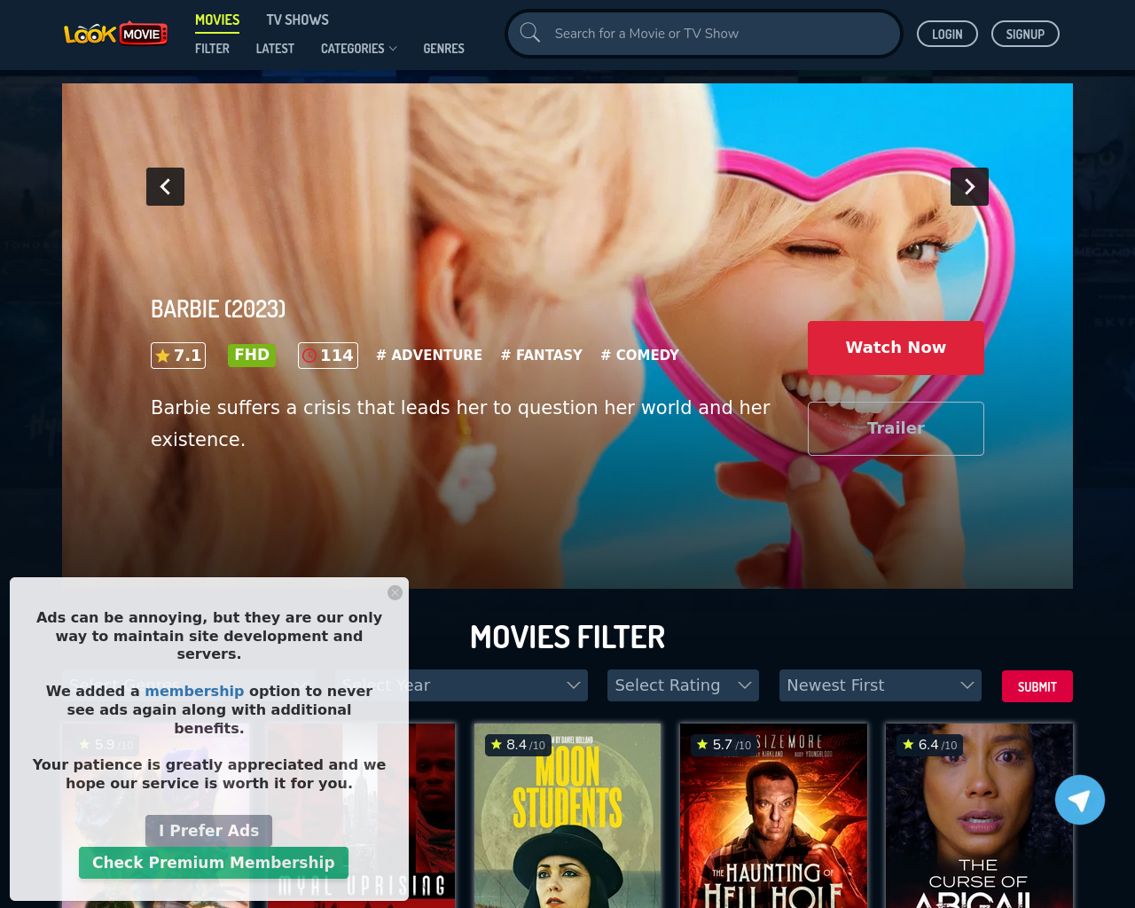Click the Signup button

coord(1025,34)
